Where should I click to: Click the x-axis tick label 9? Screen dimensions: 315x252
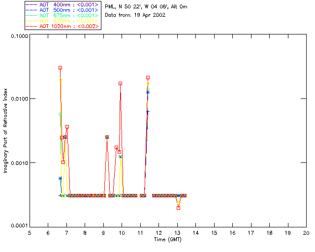103,233
